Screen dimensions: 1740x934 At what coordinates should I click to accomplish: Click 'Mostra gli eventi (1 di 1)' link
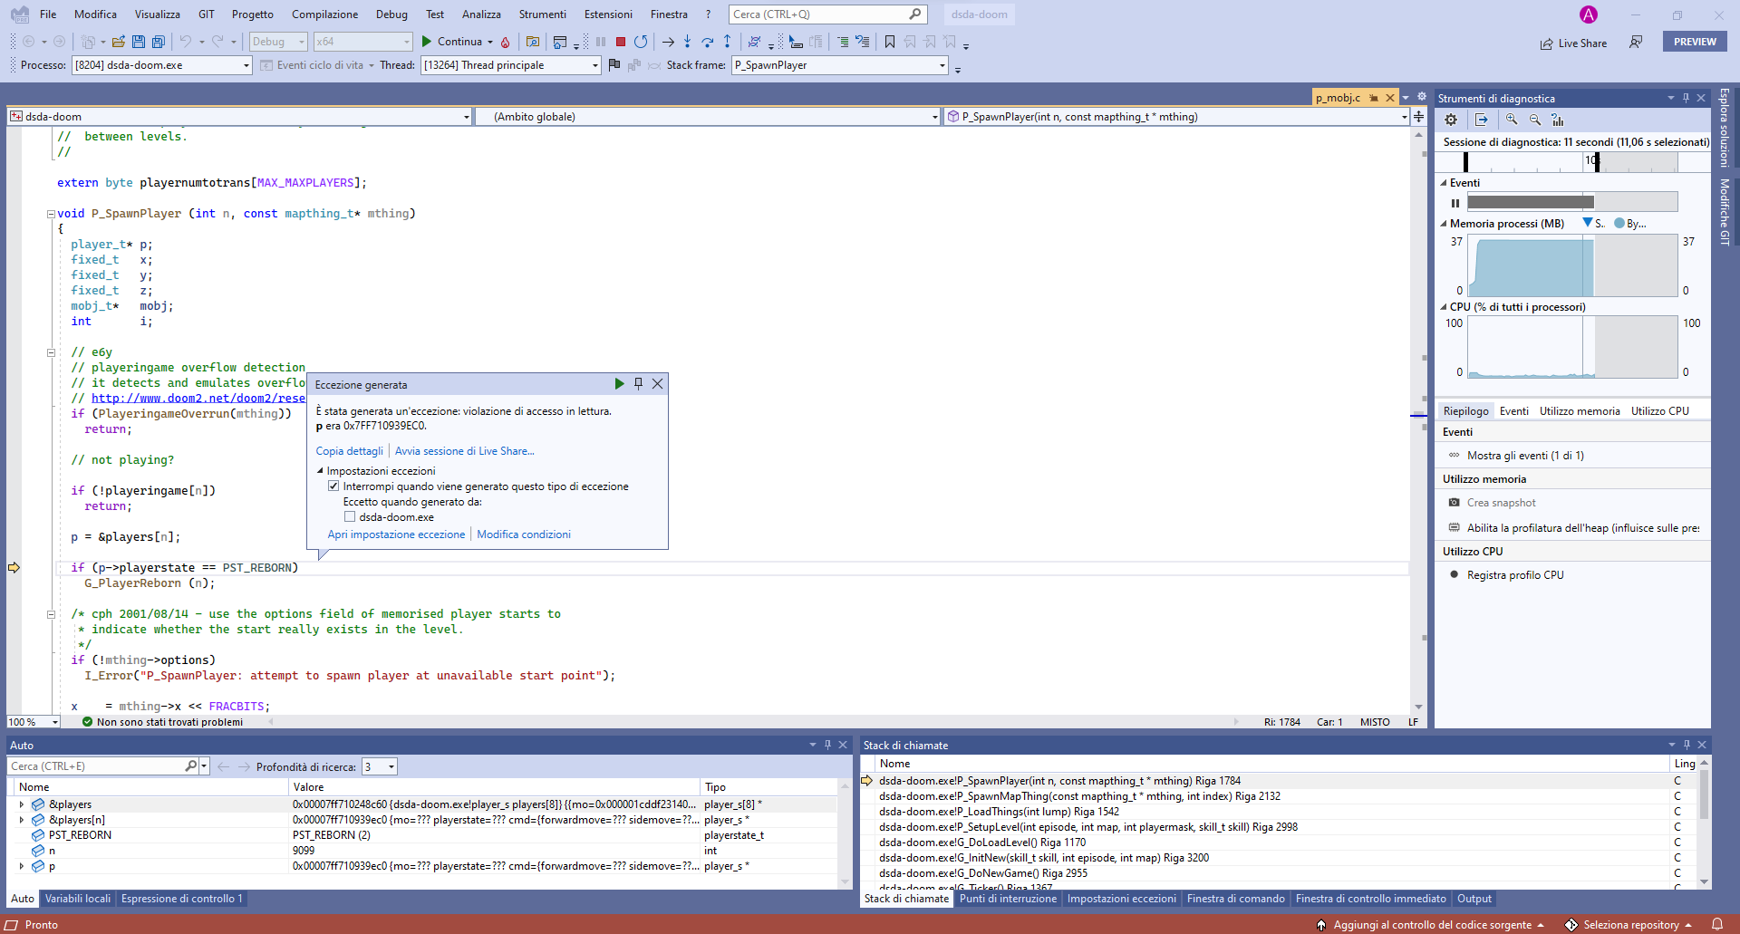tap(1525, 456)
